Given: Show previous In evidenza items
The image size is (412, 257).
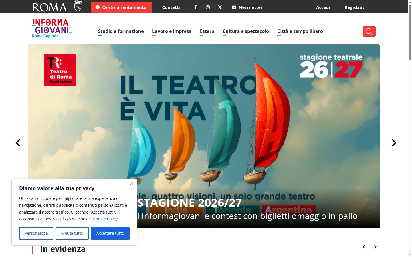Looking at the screenshot, I should point(364,247).
